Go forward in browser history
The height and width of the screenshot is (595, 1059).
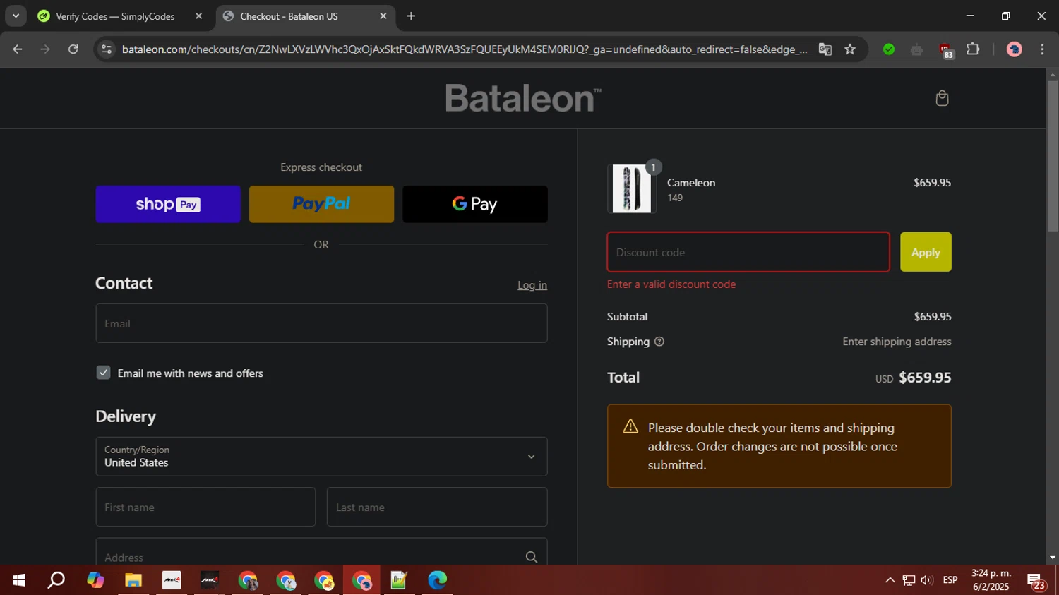[45, 49]
